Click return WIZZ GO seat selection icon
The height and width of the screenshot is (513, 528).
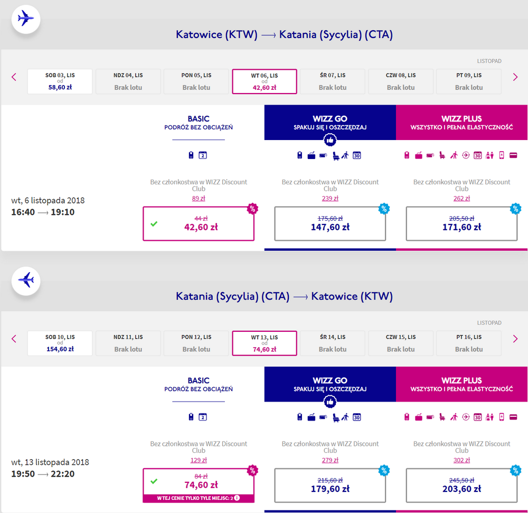click(336, 418)
